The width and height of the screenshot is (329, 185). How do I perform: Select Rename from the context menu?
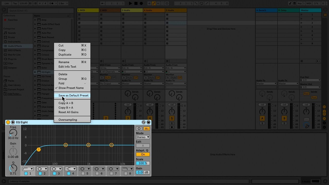tap(72, 62)
